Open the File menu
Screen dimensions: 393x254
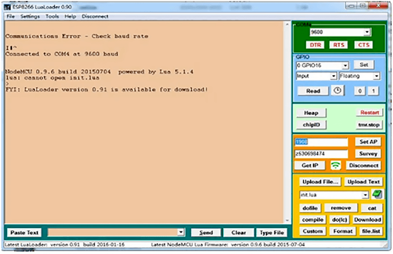click(x=11, y=16)
